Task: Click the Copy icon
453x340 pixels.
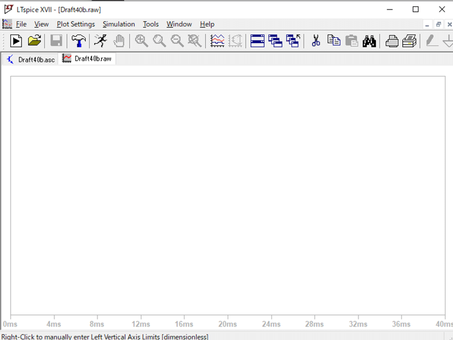Action: pos(334,40)
